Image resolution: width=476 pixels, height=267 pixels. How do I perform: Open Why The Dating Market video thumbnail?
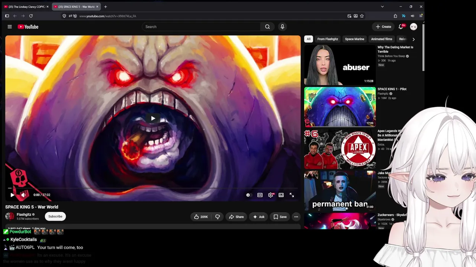coord(340,65)
